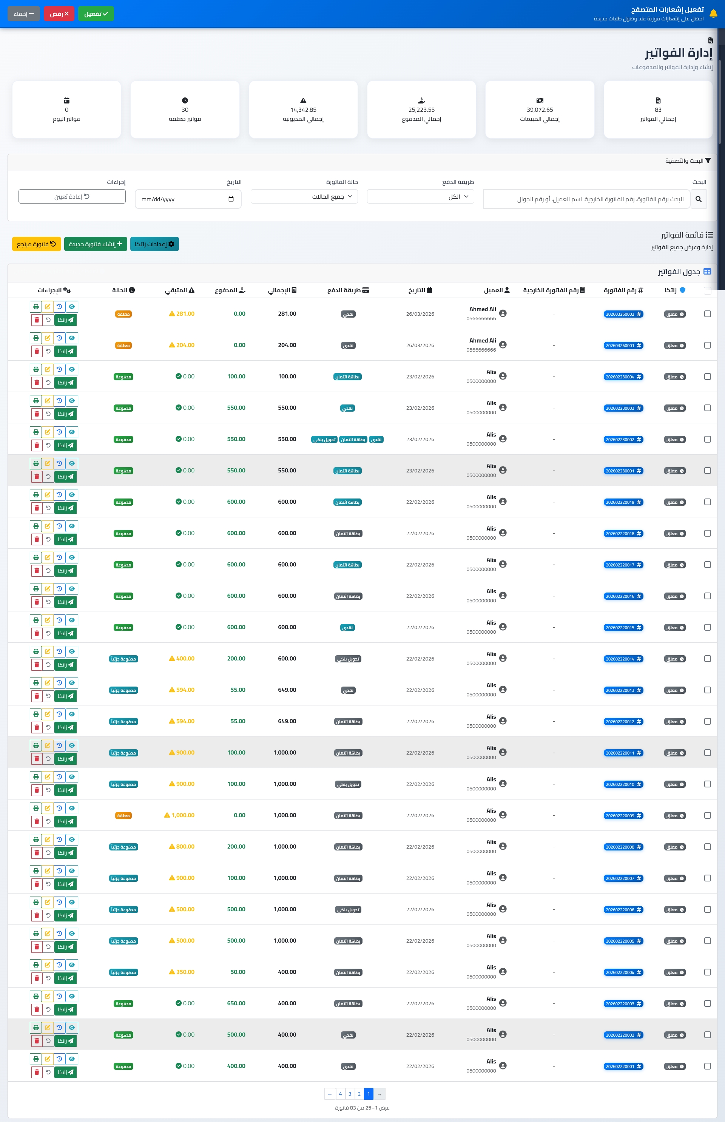Open the طريقة الدفع dropdown

tap(420, 197)
